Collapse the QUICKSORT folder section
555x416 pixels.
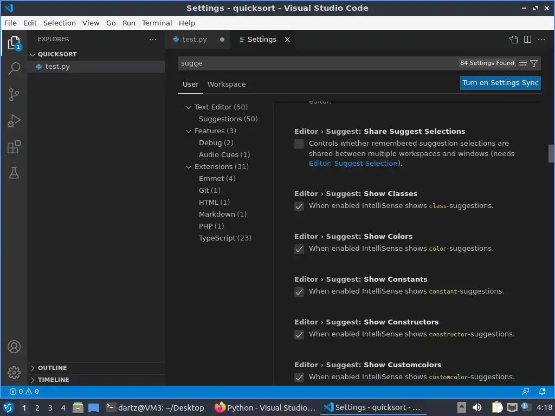point(96,54)
